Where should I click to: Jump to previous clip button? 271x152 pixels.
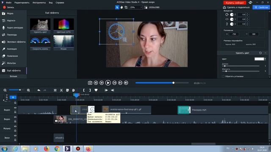tap(114, 83)
